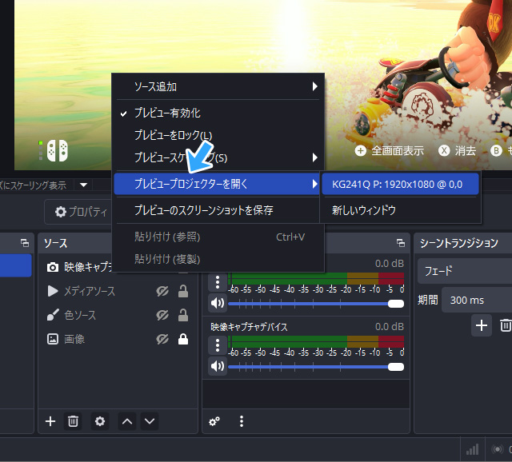The width and height of the screenshot is (512, 462).
Task: Click the ソース panel title
Action: click(55, 243)
